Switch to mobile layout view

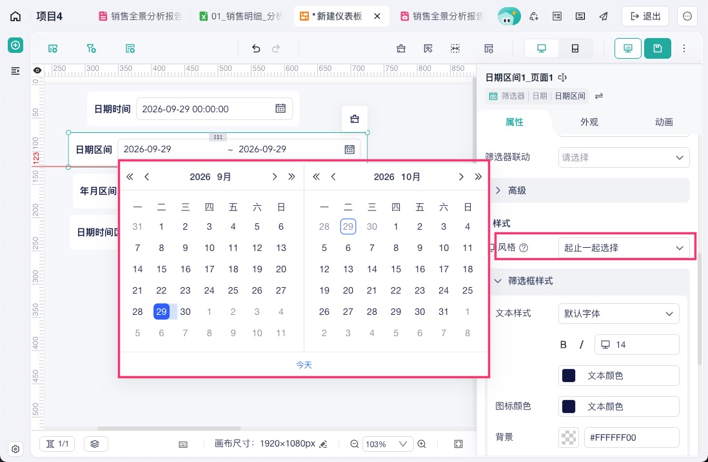point(575,48)
